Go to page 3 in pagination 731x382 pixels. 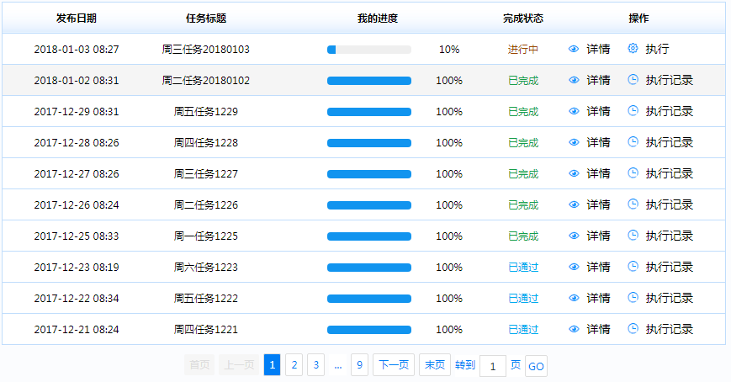[x=315, y=365]
